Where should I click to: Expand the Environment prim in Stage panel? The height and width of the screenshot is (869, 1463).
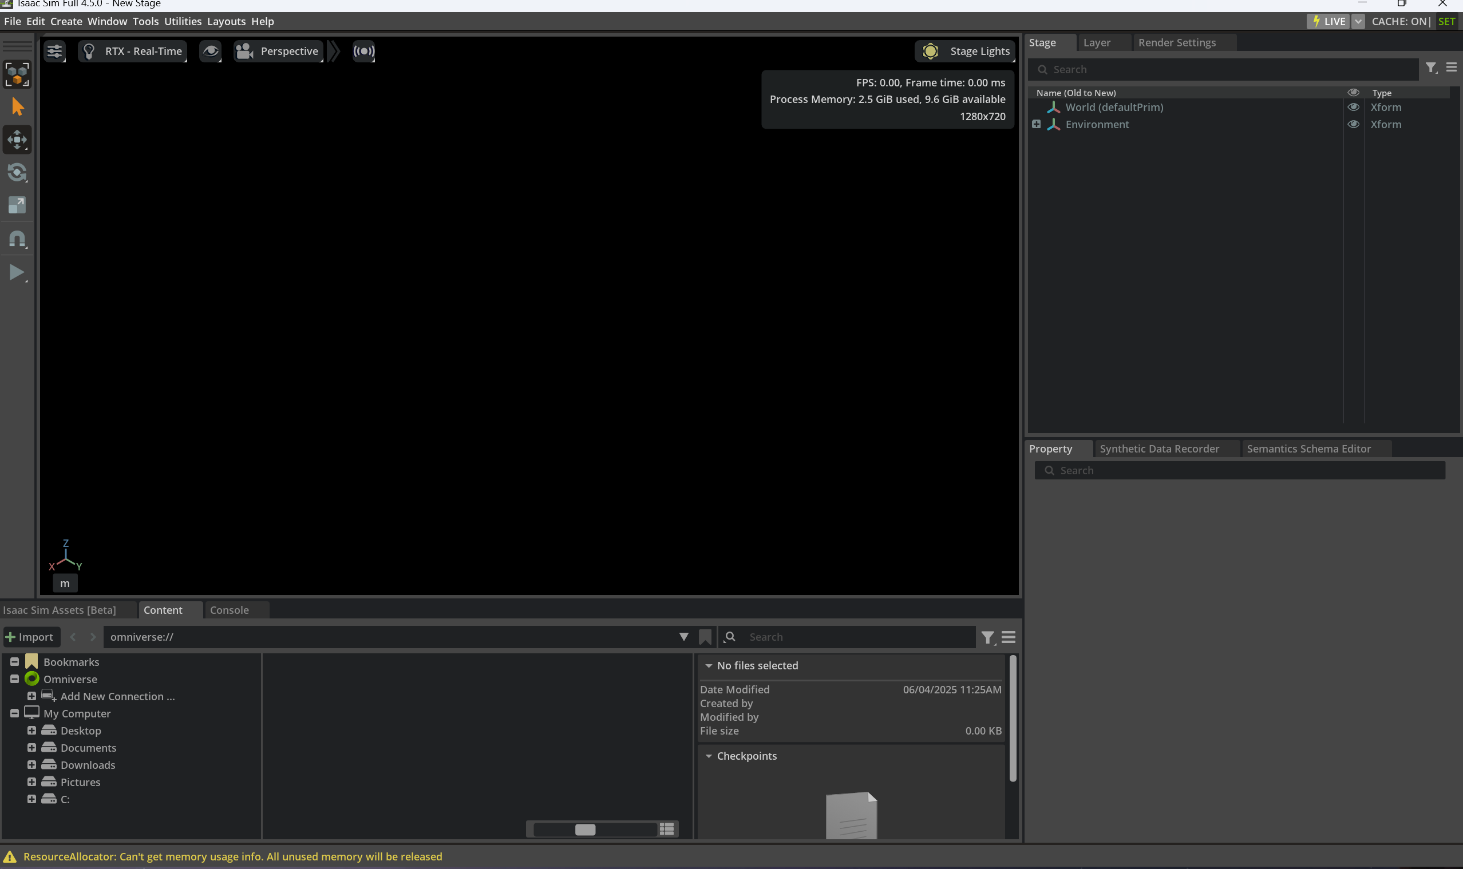point(1036,124)
